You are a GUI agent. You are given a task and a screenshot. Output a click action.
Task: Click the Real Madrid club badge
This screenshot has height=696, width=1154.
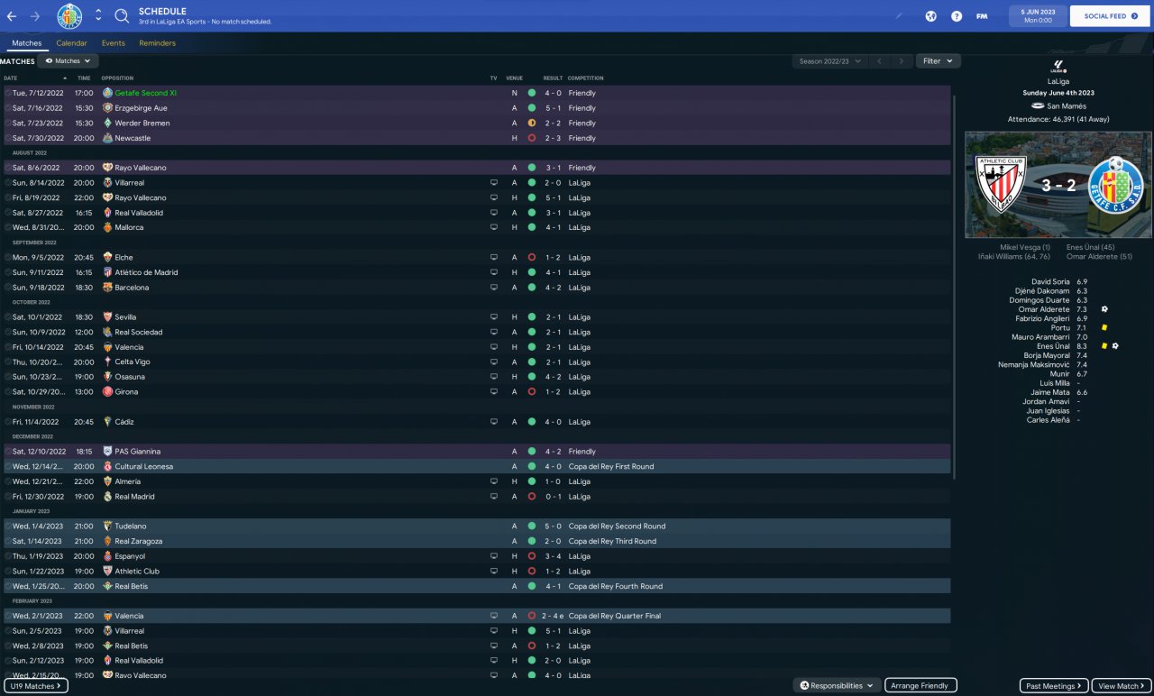[107, 497]
